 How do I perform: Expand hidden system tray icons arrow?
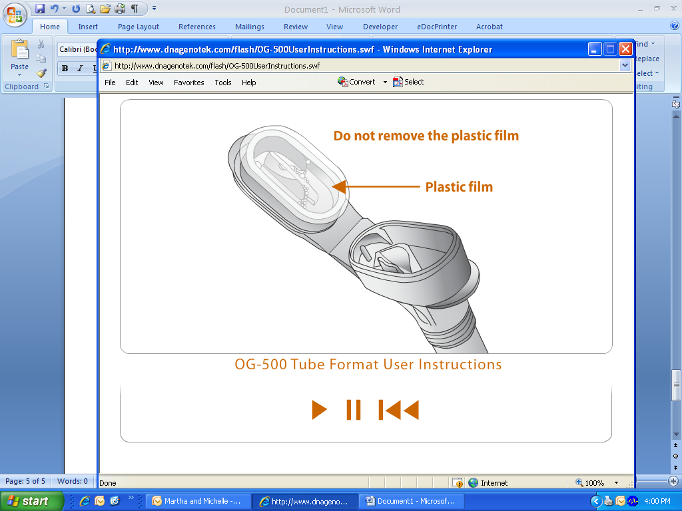pyautogui.click(x=596, y=501)
